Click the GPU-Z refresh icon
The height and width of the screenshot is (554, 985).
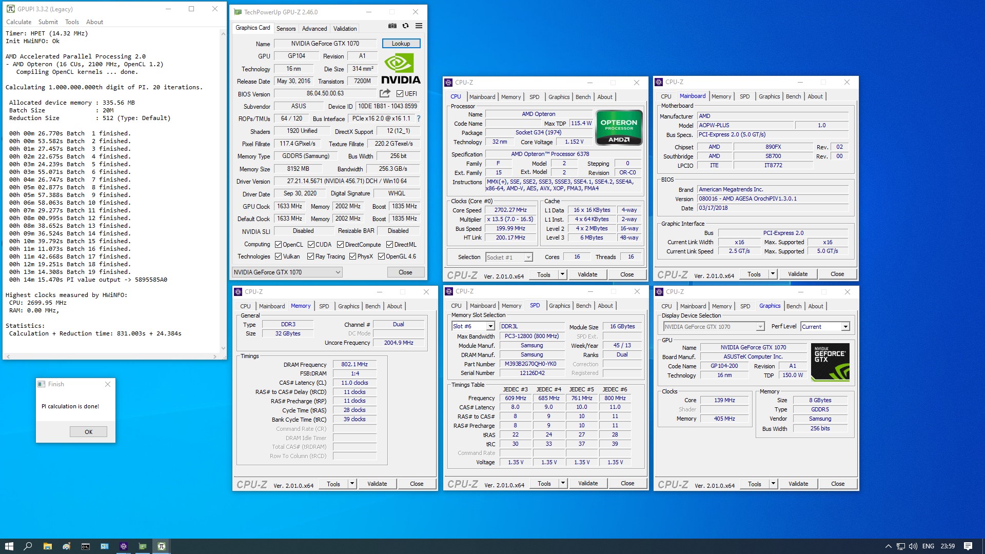tap(405, 26)
